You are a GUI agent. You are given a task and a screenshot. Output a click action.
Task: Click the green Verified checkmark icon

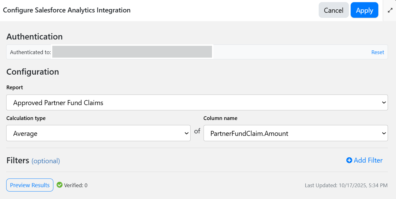(x=60, y=185)
